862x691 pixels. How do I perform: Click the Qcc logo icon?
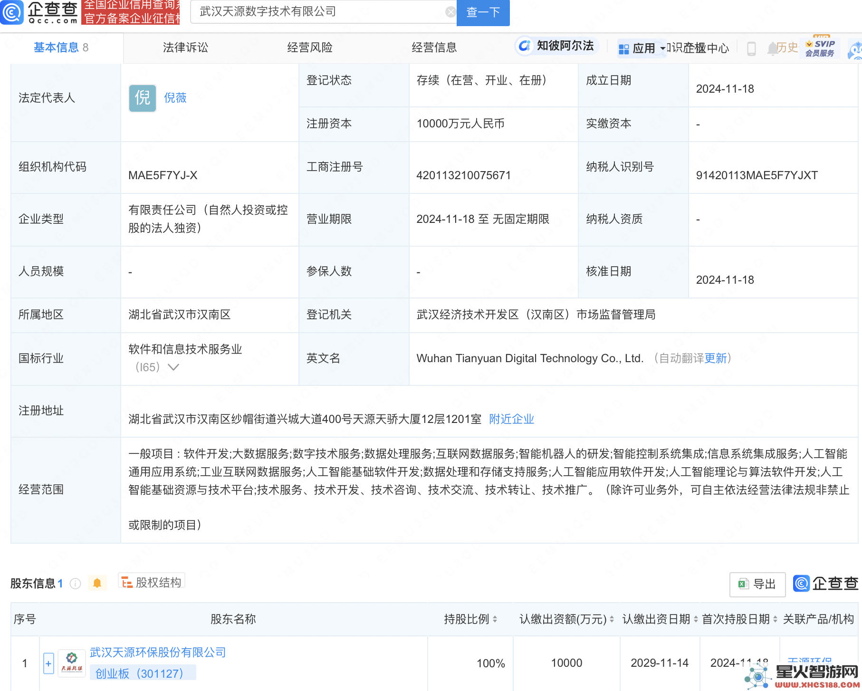[x=11, y=12]
